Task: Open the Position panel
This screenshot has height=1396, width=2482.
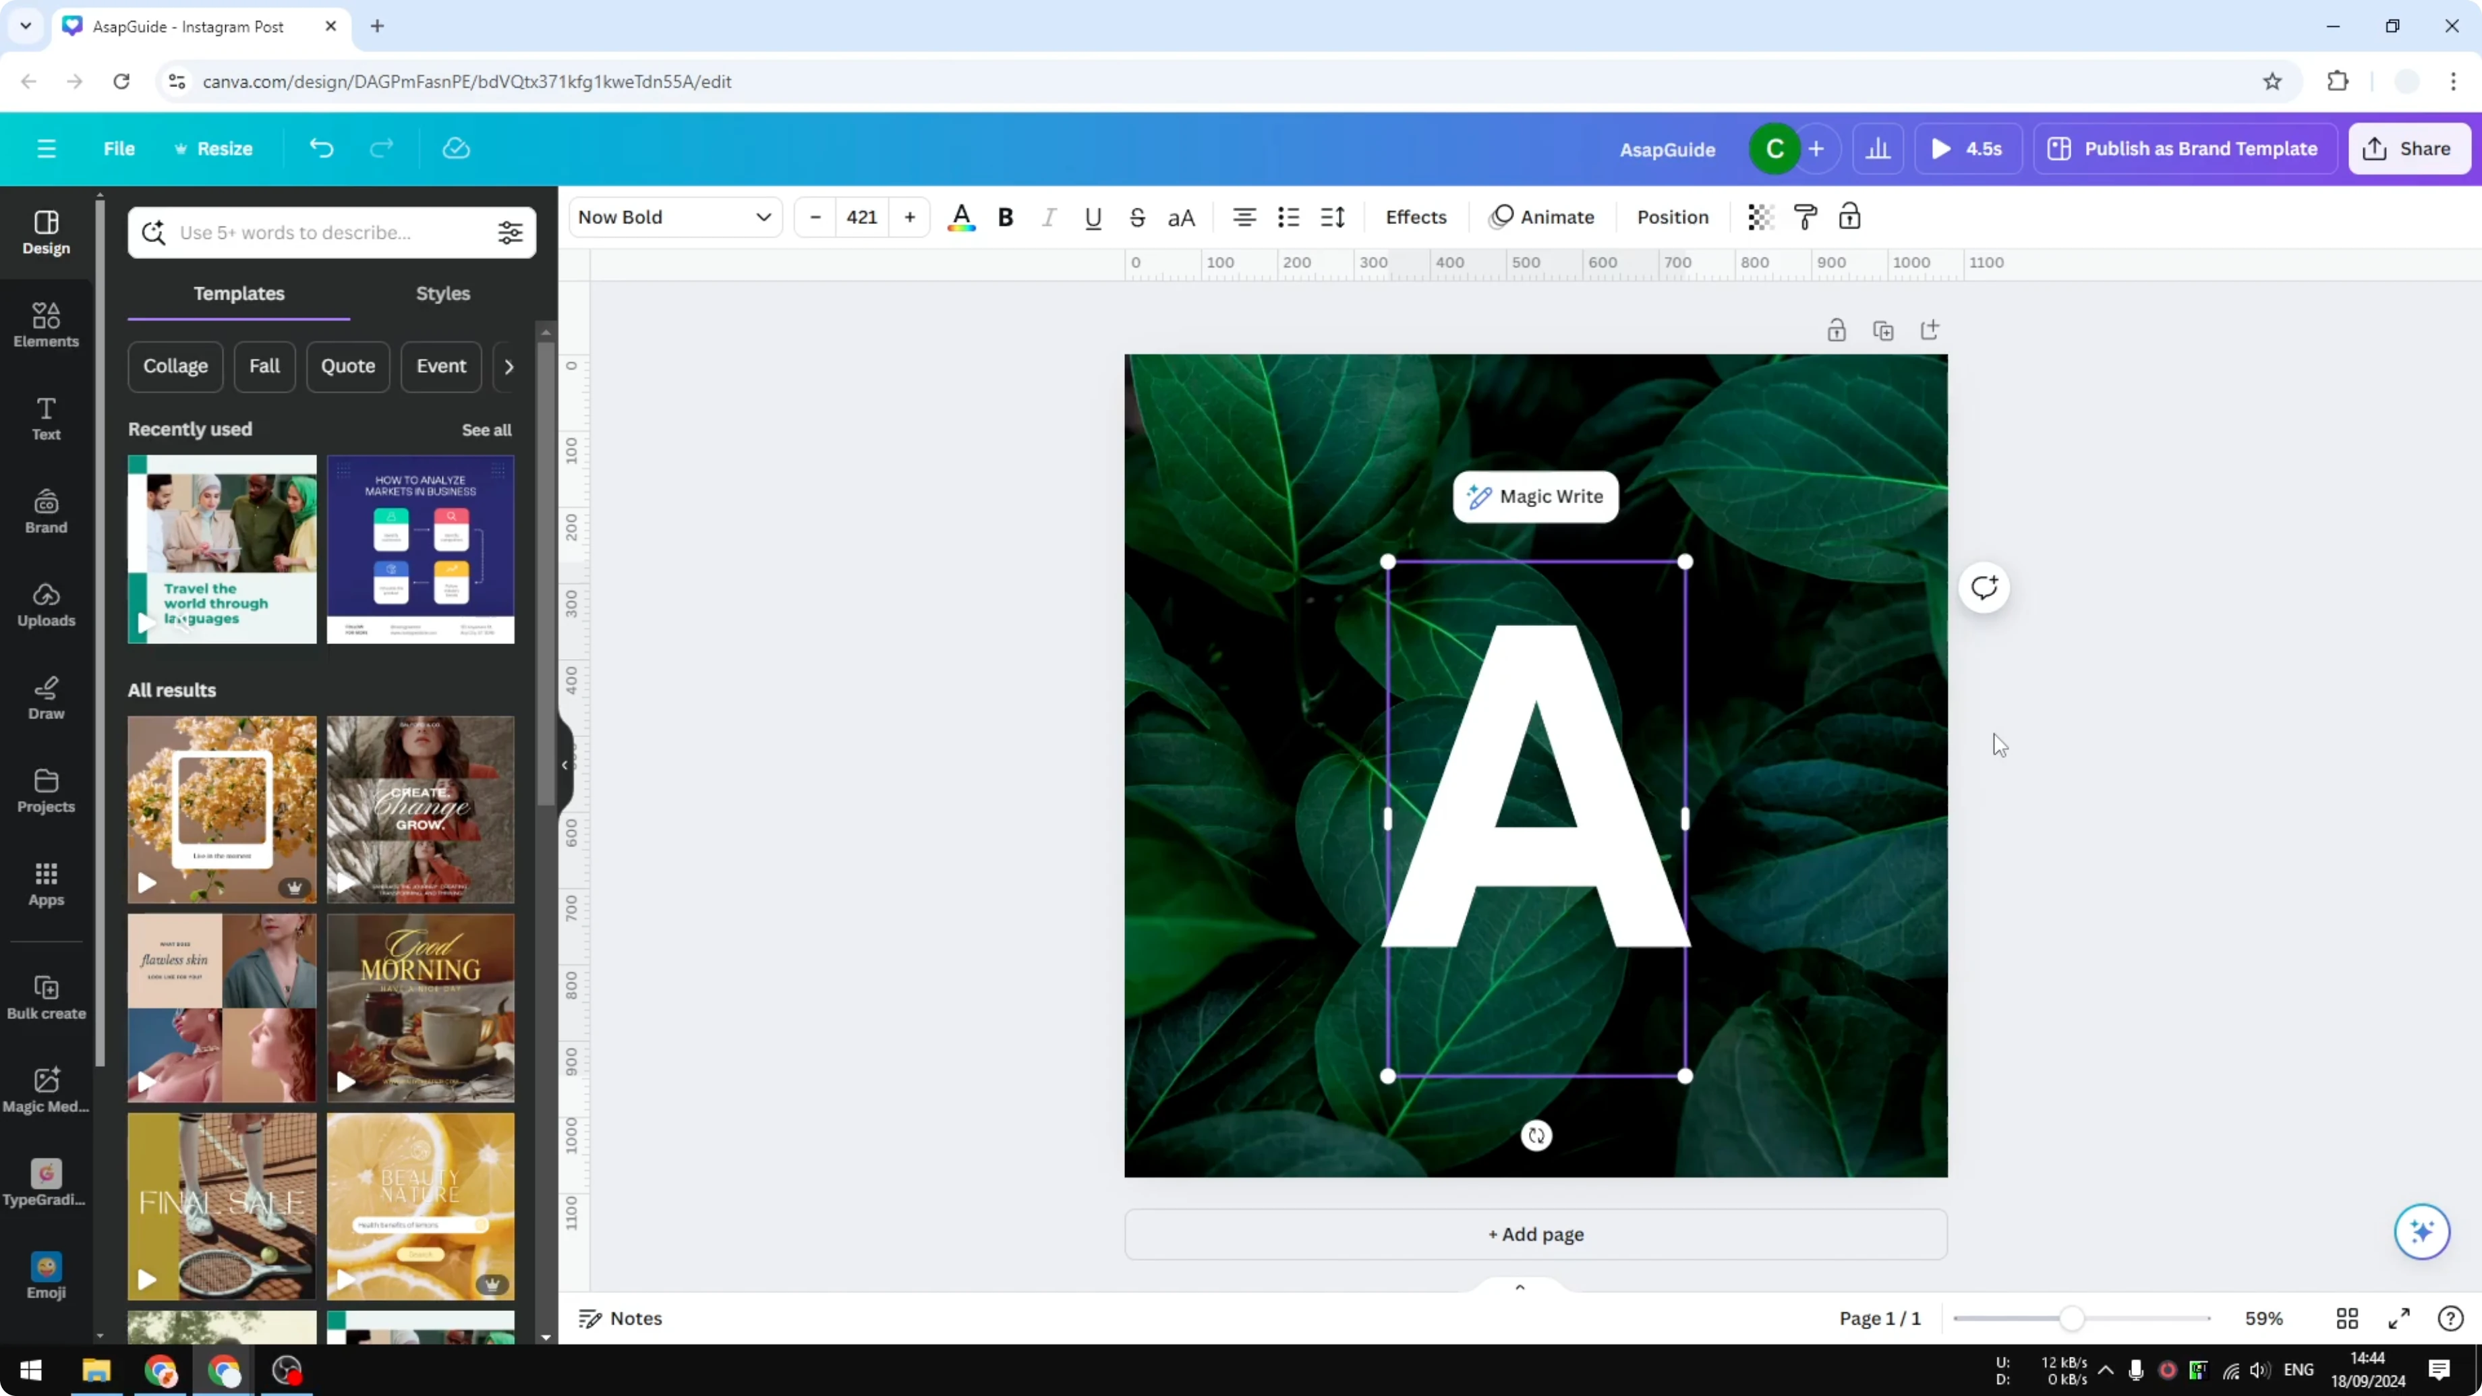Action: coord(1672,216)
